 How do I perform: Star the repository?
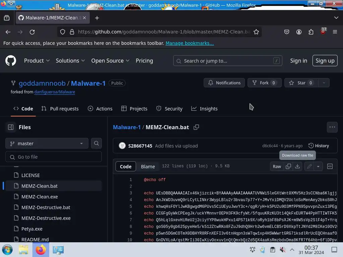coord(301,83)
